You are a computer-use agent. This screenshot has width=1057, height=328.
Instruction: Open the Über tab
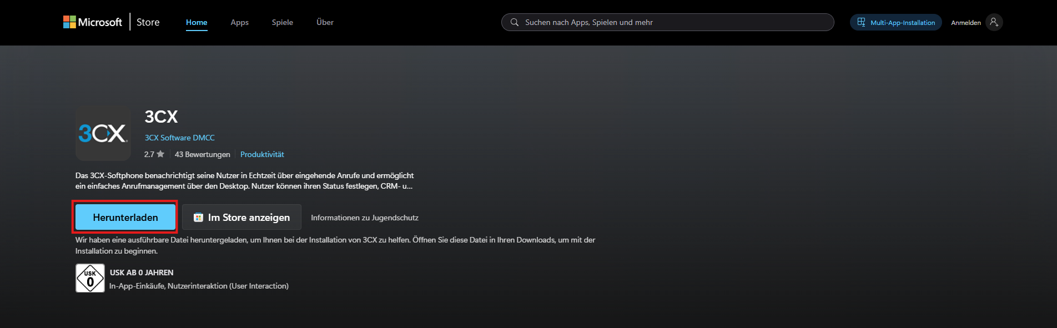click(x=325, y=22)
